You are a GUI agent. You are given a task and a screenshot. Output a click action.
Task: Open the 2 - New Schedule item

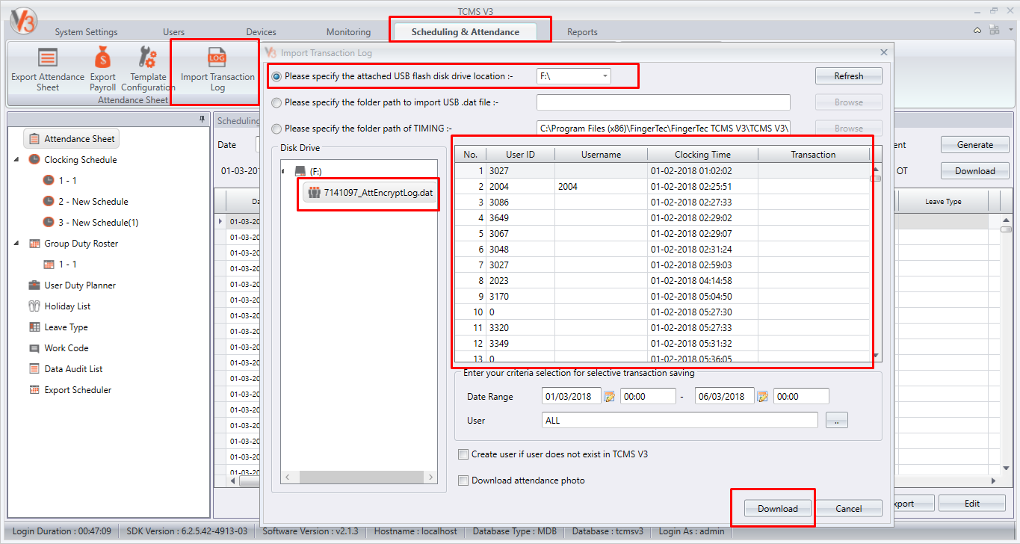point(93,202)
